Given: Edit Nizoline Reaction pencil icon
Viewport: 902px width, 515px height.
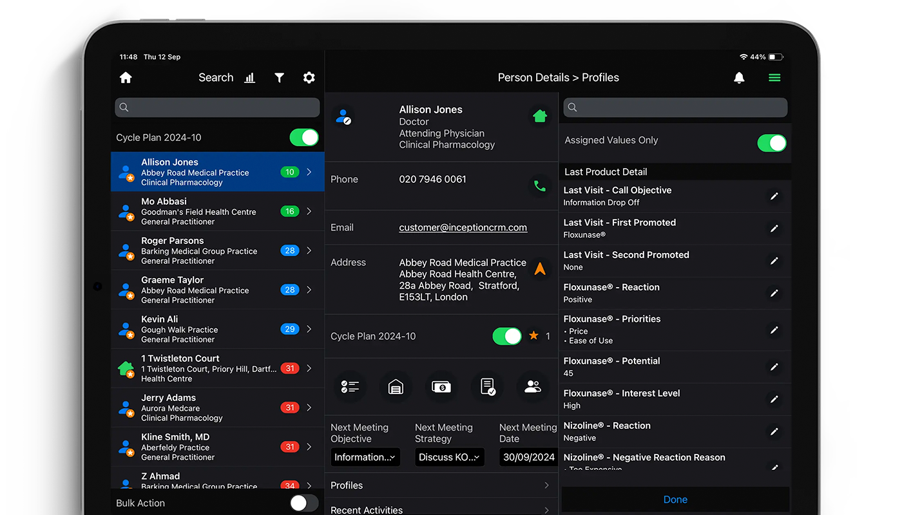Looking at the screenshot, I should [x=774, y=431].
